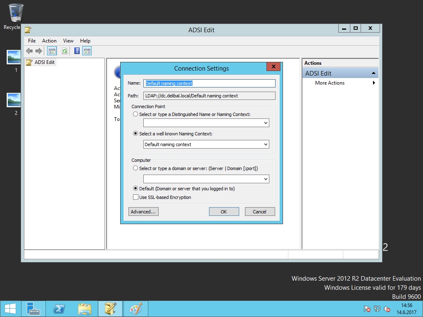Select the Distinguished Name or Naming Context radio button

tap(135, 114)
